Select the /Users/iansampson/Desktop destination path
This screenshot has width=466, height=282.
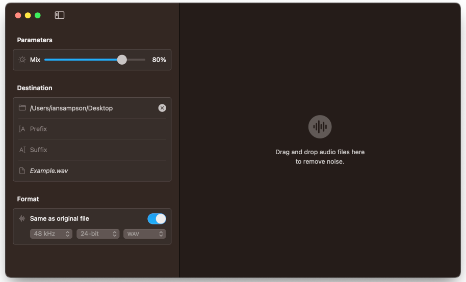click(x=71, y=108)
